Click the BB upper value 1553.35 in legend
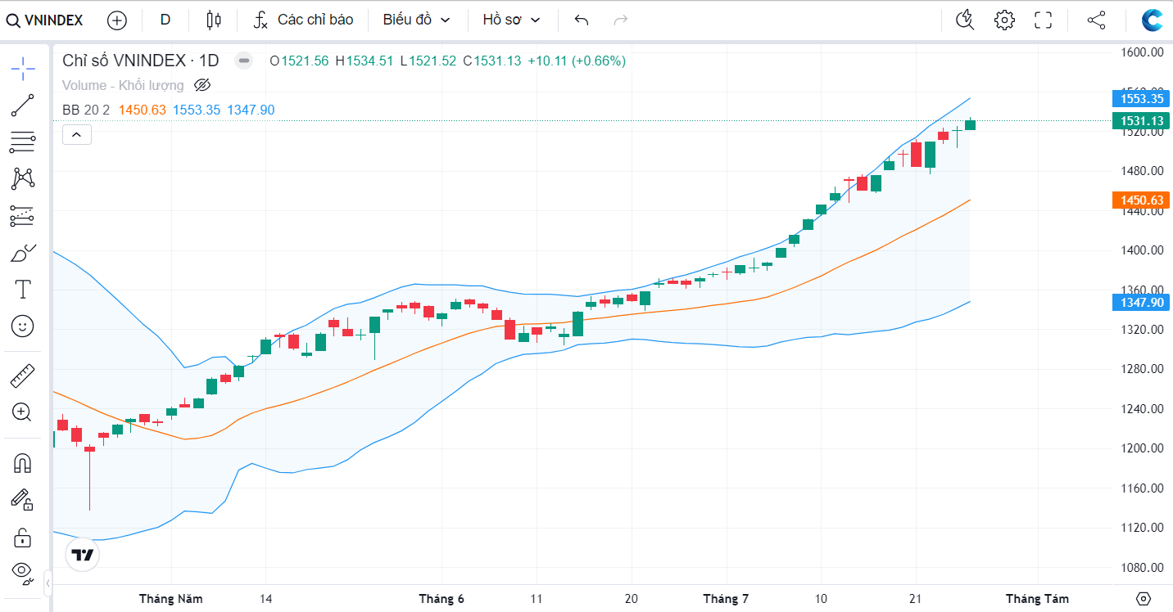The height and width of the screenshot is (612, 1173). 197,110
